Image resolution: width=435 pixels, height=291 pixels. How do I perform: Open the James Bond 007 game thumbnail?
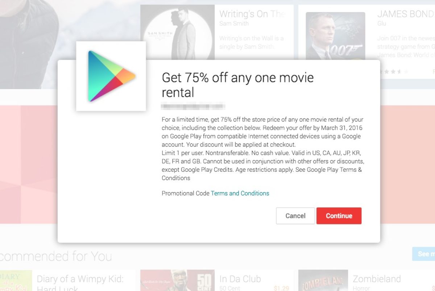coord(335,36)
